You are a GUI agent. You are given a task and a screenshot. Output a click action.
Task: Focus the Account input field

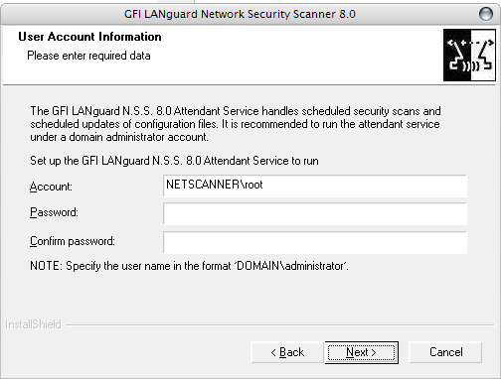point(315,186)
